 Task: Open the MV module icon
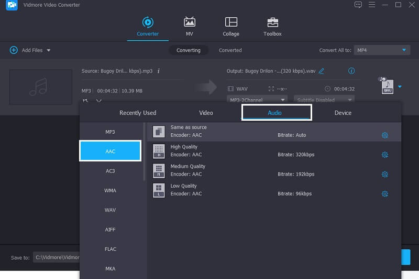189,22
